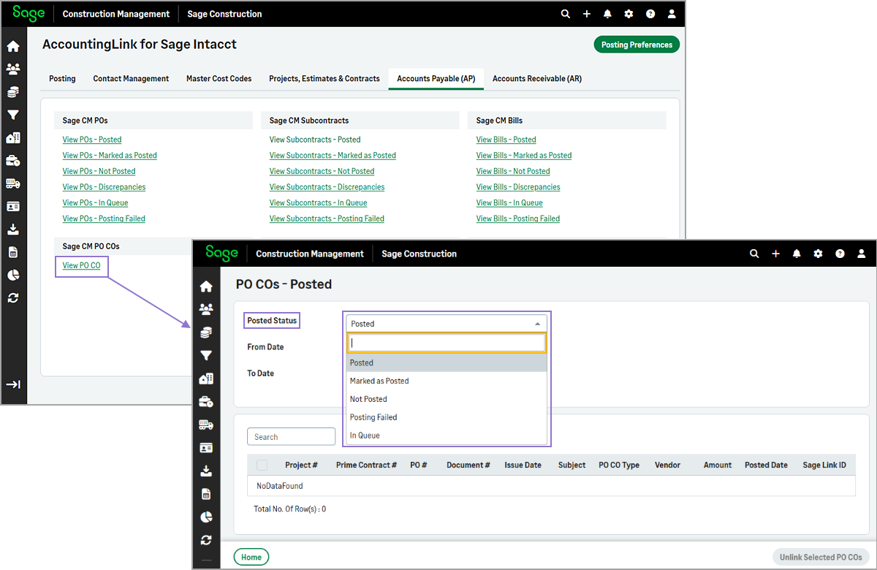Switch to the Accounts Receivable (AR) tab
Screen dimensions: 877x570
pyautogui.click(x=537, y=78)
